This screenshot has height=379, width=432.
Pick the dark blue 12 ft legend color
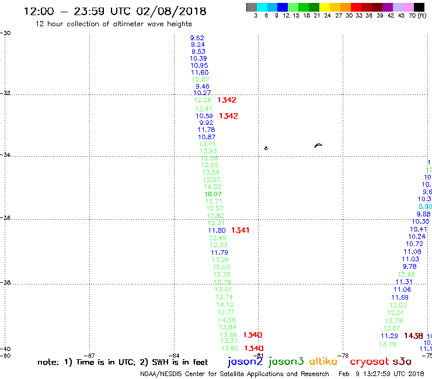click(283, 7)
